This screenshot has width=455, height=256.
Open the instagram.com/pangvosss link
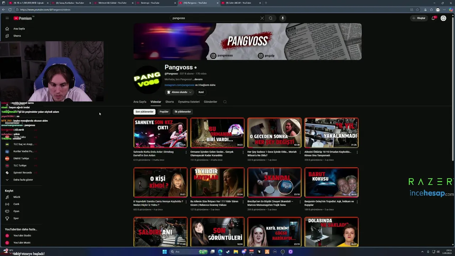coord(179,85)
